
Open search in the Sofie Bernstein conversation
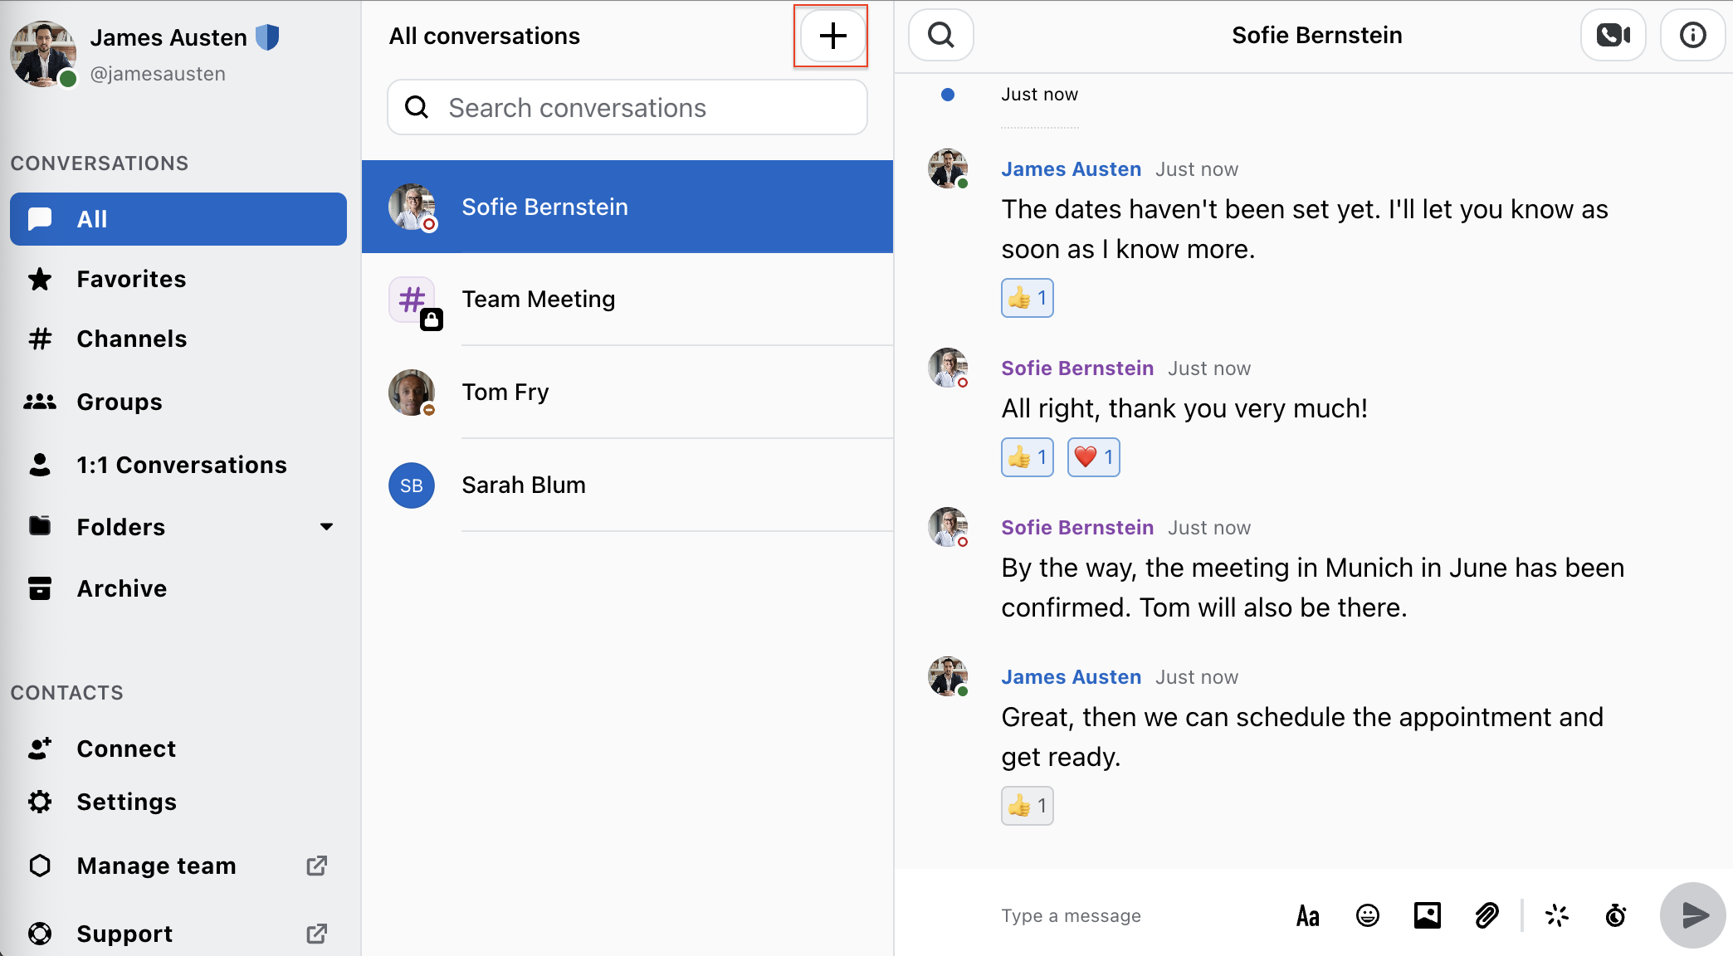(x=940, y=35)
